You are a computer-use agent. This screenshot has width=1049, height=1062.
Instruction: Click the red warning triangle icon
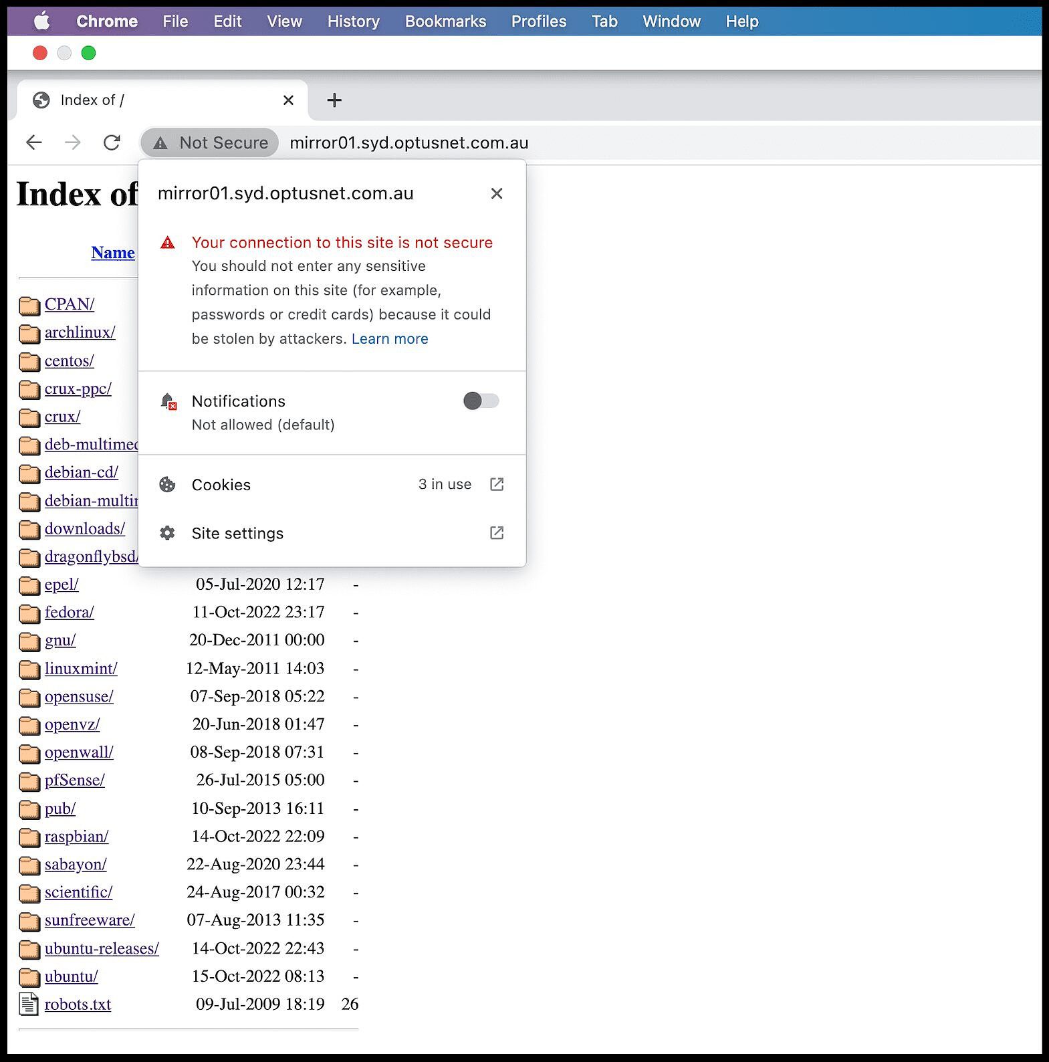pyautogui.click(x=167, y=242)
